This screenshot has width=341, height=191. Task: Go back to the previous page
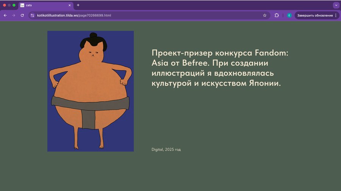(5, 15)
